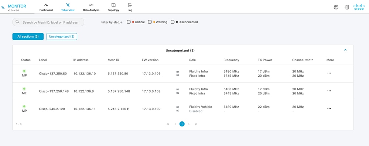Open More options for Cisco-137.250.80
The image size is (369, 146).
329,73
